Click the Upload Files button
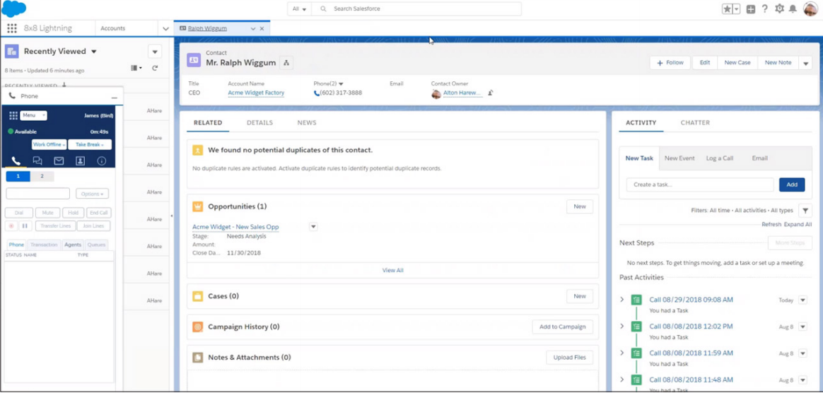823x393 pixels. tap(569, 358)
